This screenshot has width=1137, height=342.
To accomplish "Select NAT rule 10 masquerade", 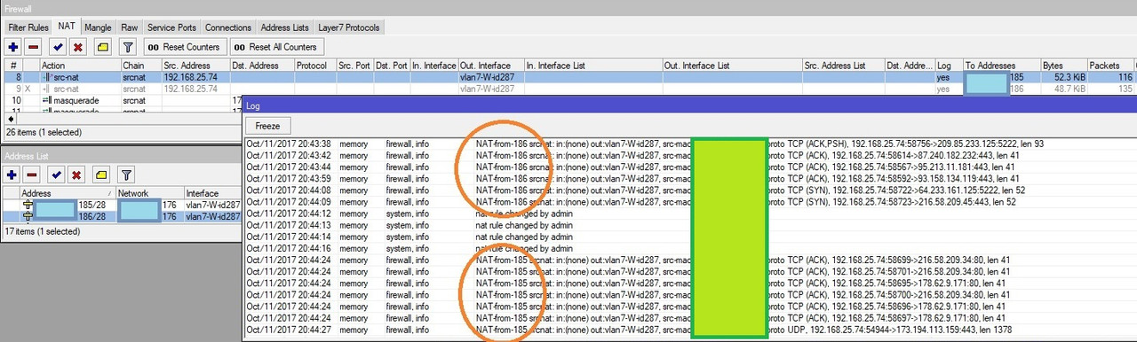I will coord(123,100).
